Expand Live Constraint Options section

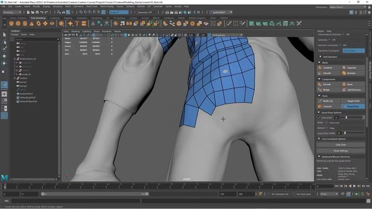[319, 139]
